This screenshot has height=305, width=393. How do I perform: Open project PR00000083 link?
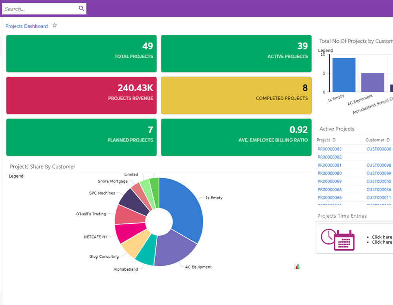329,149
